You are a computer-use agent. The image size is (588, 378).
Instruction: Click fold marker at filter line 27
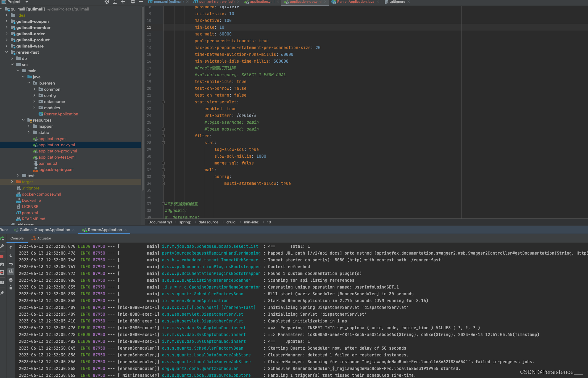pos(163,136)
